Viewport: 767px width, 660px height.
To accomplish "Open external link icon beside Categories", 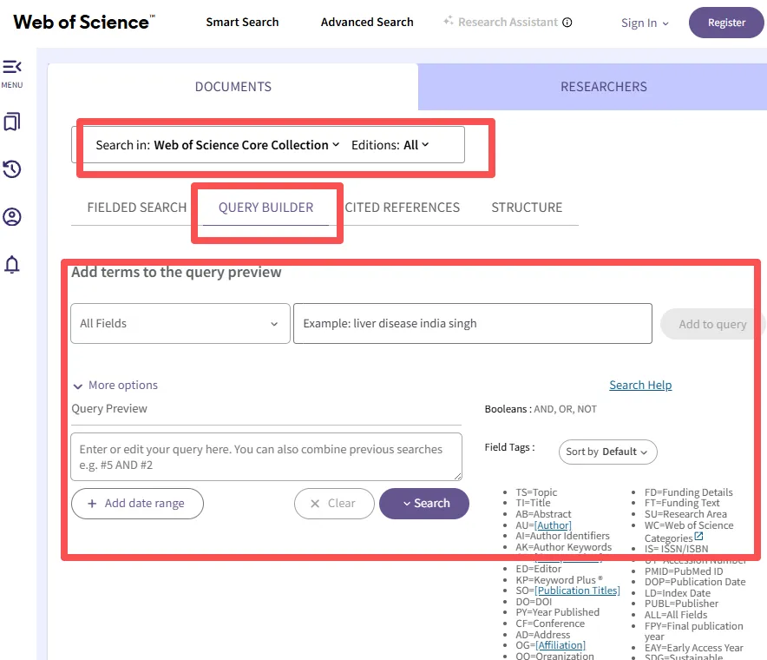I will [699, 538].
